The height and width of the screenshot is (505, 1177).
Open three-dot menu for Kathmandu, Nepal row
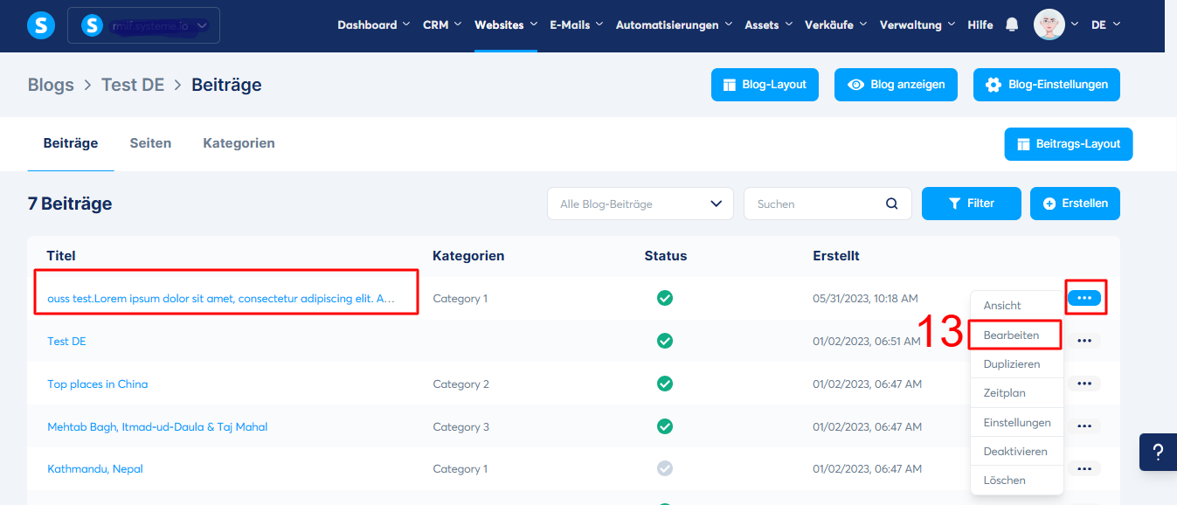point(1084,469)
